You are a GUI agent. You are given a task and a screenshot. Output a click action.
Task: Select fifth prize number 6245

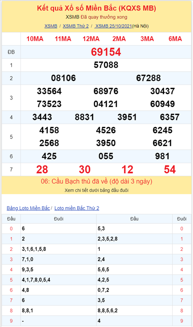pos(162,130)
